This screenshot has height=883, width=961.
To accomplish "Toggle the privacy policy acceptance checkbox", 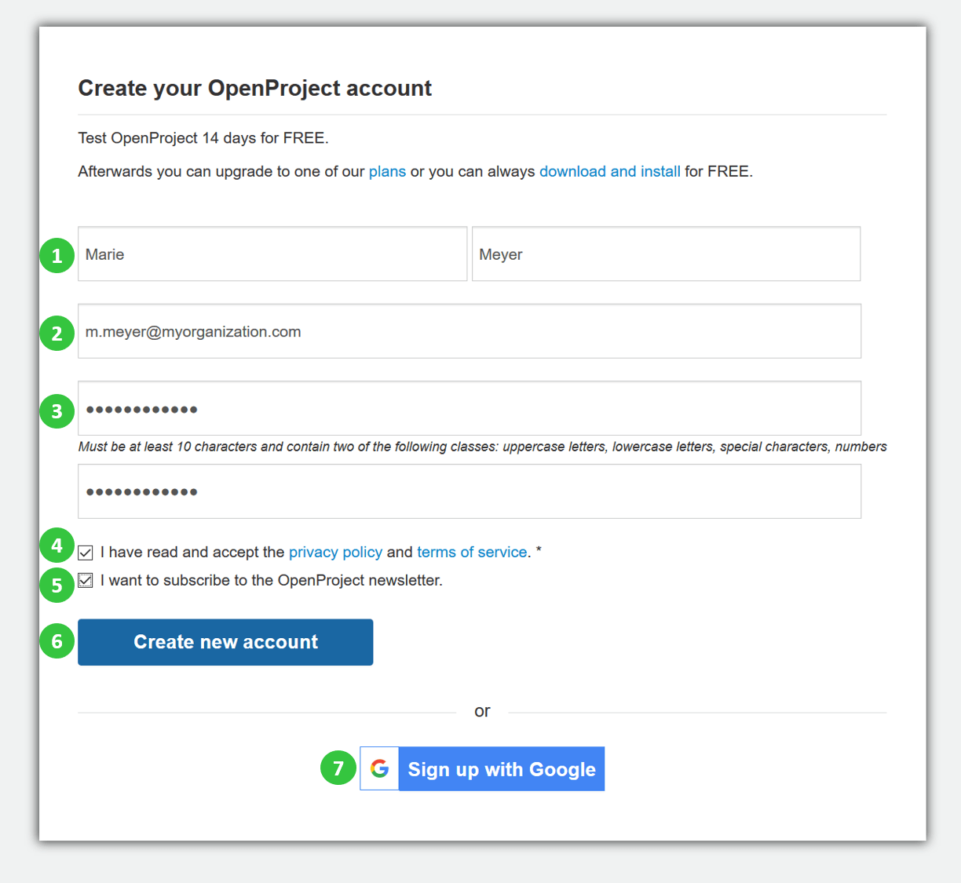I will 86,553.
